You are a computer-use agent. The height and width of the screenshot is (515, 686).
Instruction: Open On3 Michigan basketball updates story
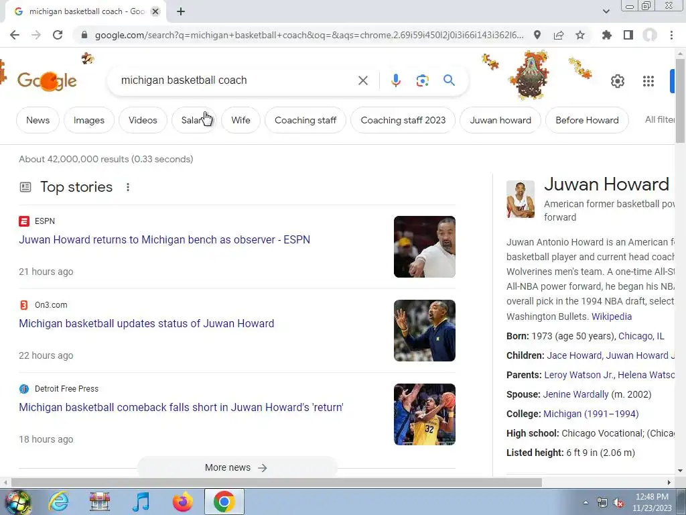147,324
